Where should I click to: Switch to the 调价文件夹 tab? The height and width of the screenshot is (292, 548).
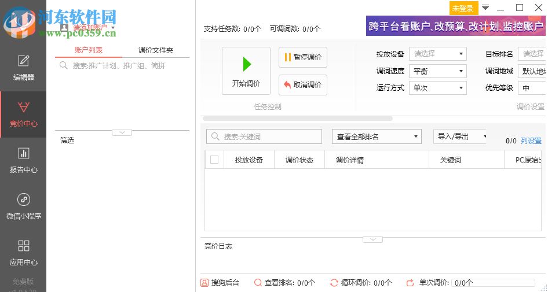point(155,50)
